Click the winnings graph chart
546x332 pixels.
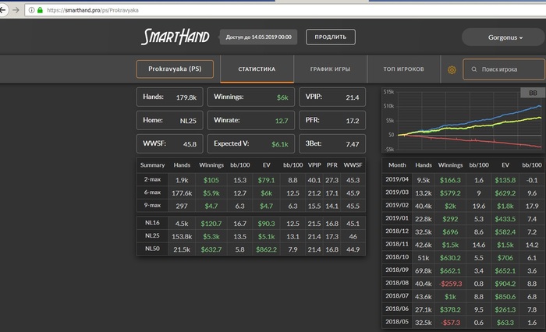click(x=463, y=120)
